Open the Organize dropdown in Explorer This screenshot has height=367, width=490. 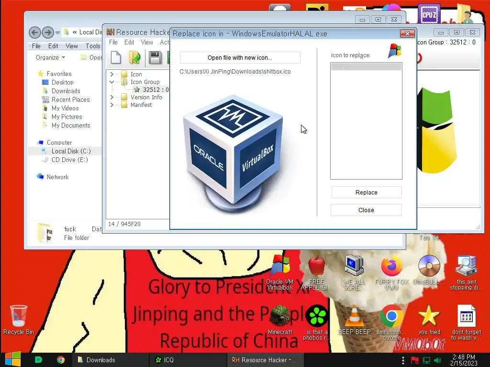(x=50, y=57)
